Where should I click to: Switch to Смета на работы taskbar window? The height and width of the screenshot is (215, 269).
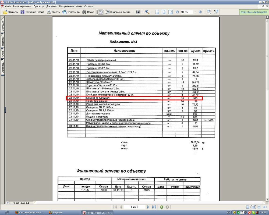point(30,212)
